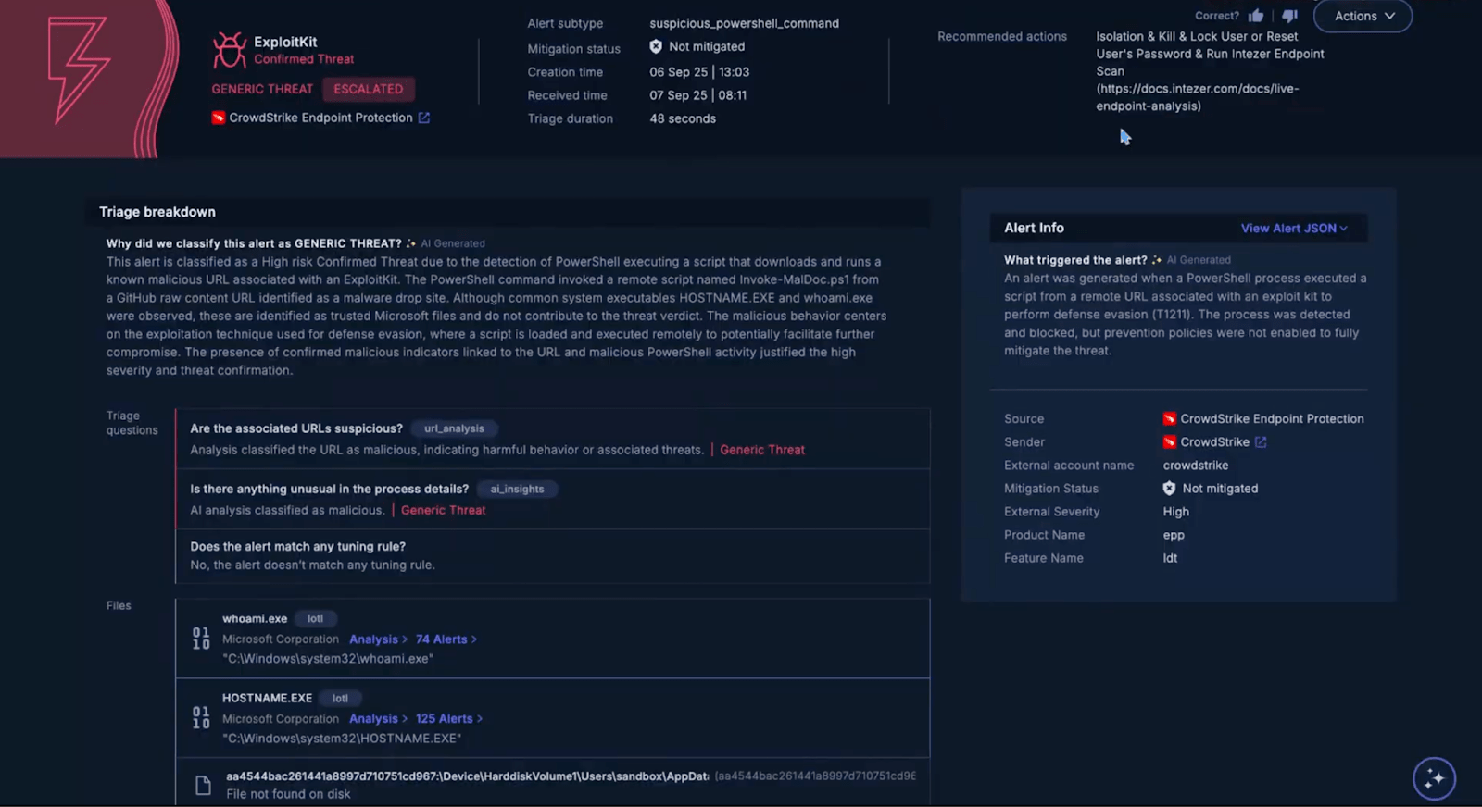This screenshot has width=1482, height=807.
Task: Click the ai_insights tag
Action: (x=517, y=490)
